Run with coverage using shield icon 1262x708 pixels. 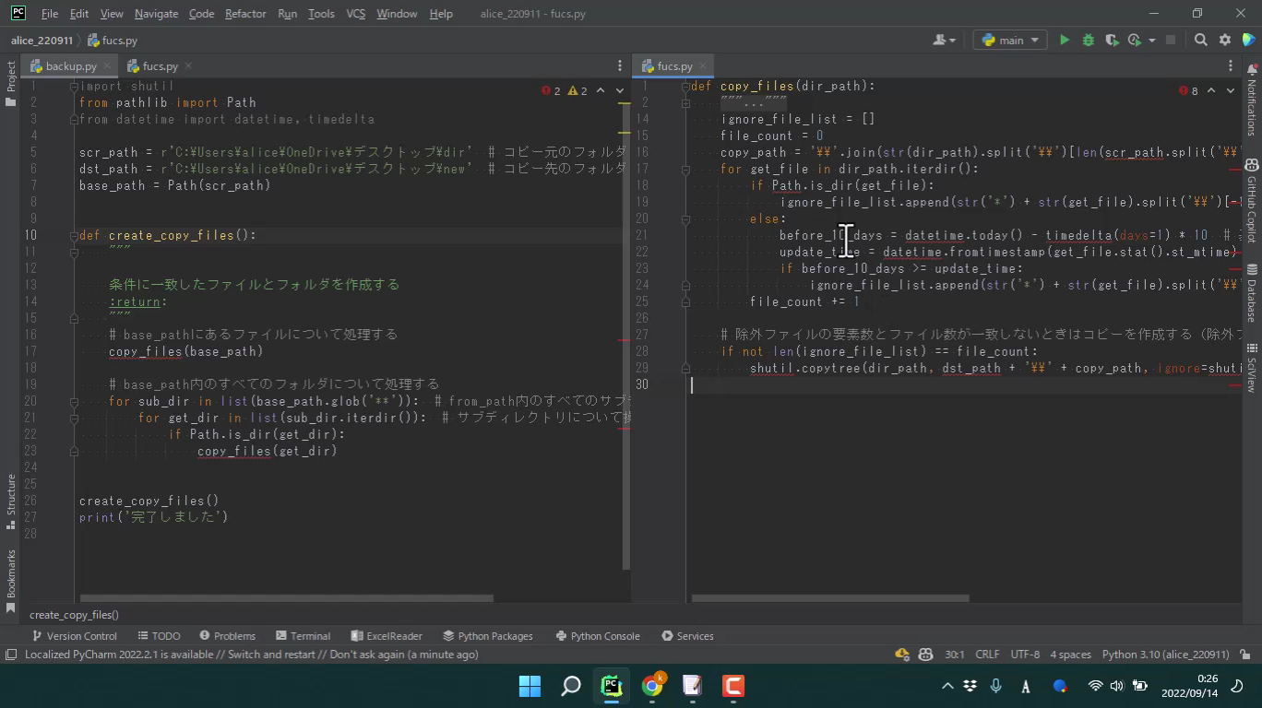pyautogui.click(x=1111, y=41)
